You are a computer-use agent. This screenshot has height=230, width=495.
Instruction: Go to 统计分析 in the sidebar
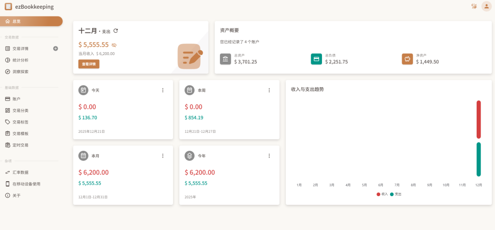(20, 60)
